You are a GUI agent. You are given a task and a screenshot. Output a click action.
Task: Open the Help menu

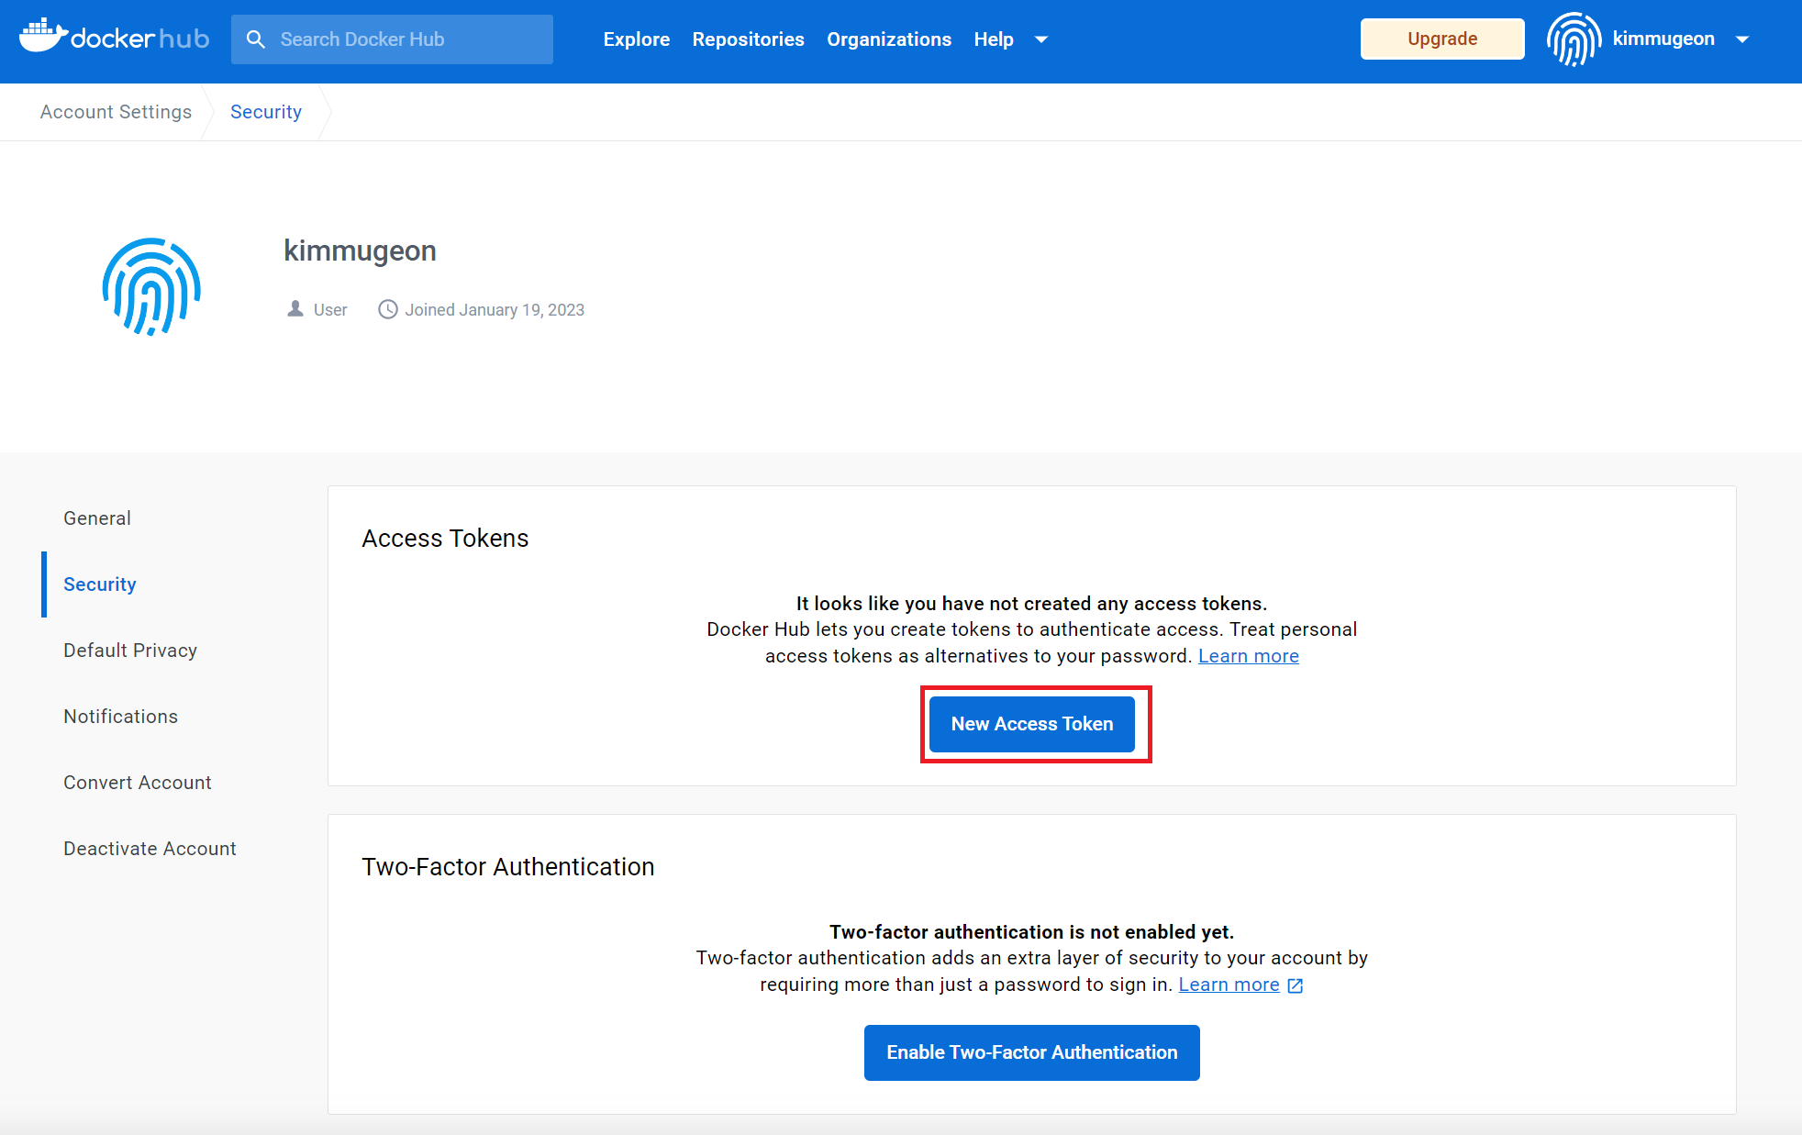coord(994,39)
